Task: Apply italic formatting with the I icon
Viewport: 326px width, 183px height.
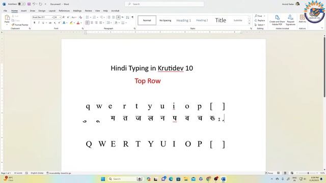Action: tap(39, 22)
